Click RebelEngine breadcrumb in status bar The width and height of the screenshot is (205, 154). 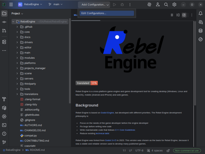pyautogui.click(x=12, y=150)
